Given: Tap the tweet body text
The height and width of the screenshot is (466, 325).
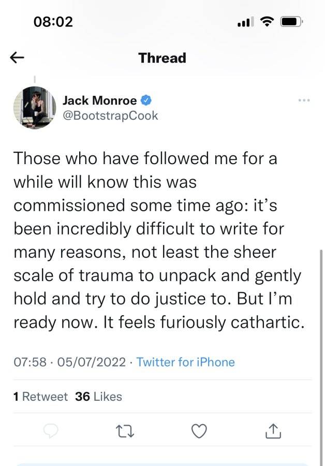Looking at the screenshot, I should point(159,240).
